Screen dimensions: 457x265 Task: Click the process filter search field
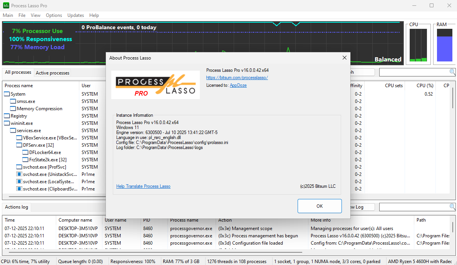pyautogui.click(x=414, y=72)
